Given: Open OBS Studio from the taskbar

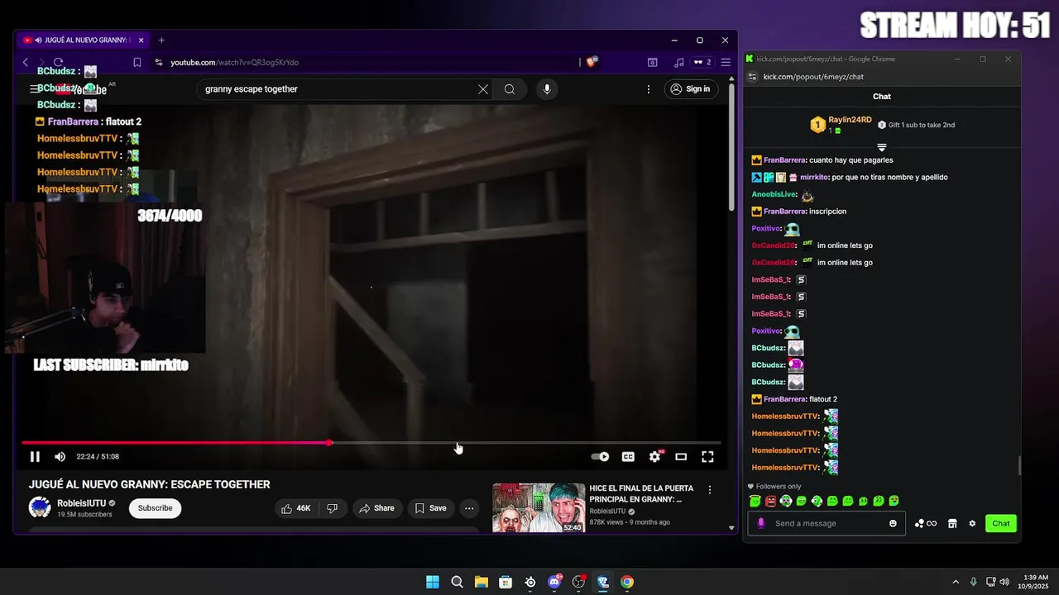Looking at the screenshot, I should coord(578,582).
